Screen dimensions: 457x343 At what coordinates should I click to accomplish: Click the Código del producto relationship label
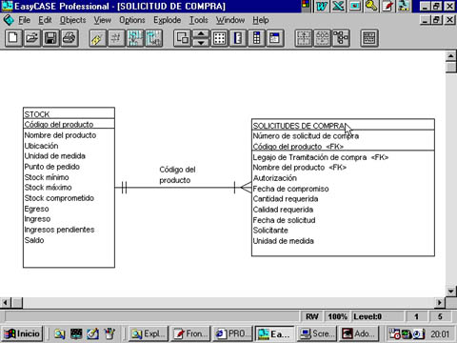coord(177,174)
